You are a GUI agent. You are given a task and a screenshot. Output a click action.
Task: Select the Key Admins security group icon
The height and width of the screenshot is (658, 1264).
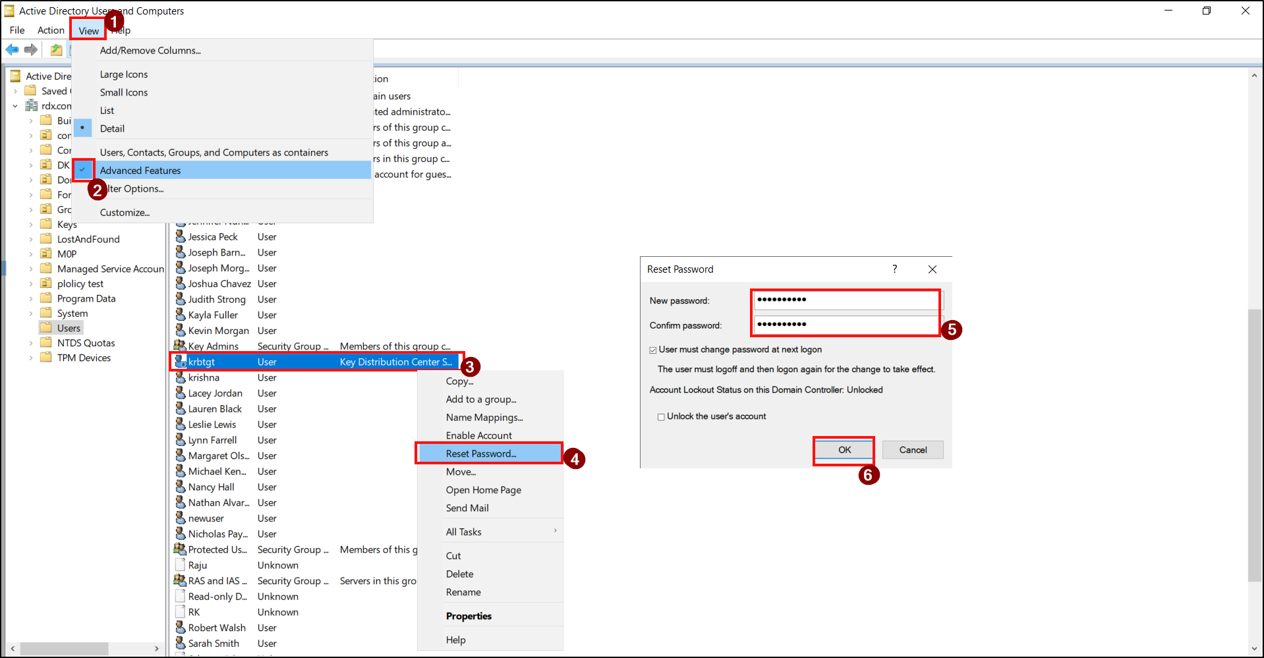(181, 345)
